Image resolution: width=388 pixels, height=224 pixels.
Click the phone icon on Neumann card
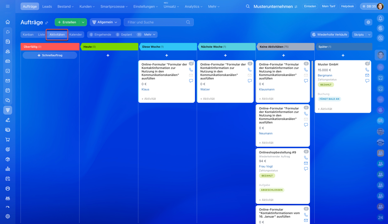click(x=306, y=114)
